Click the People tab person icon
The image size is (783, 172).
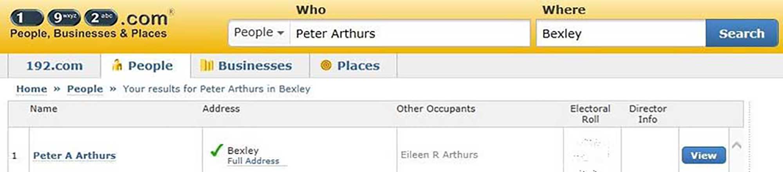pos(117,65)
